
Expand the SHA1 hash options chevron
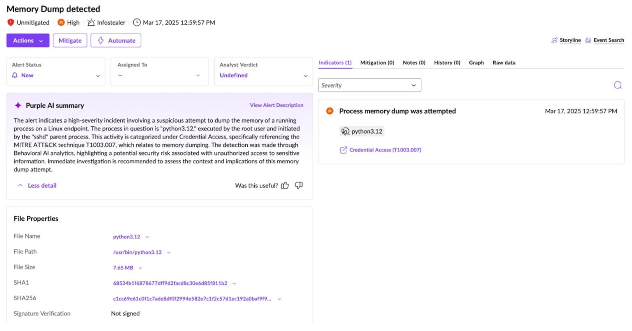[x=234, y=283]
